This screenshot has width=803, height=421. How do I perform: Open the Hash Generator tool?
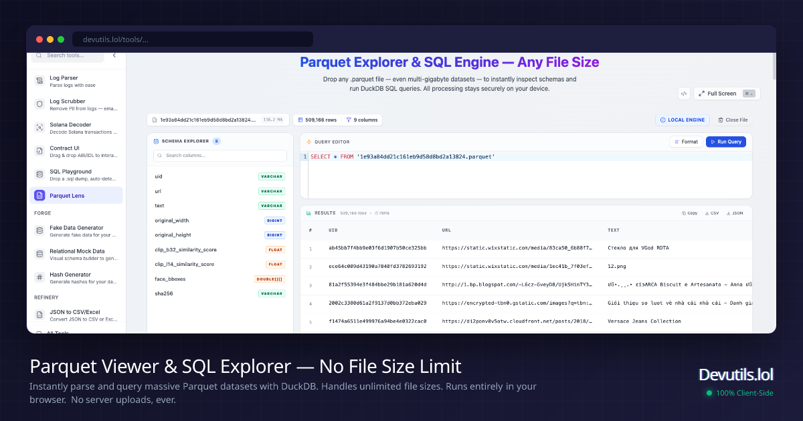pos(77,278)
